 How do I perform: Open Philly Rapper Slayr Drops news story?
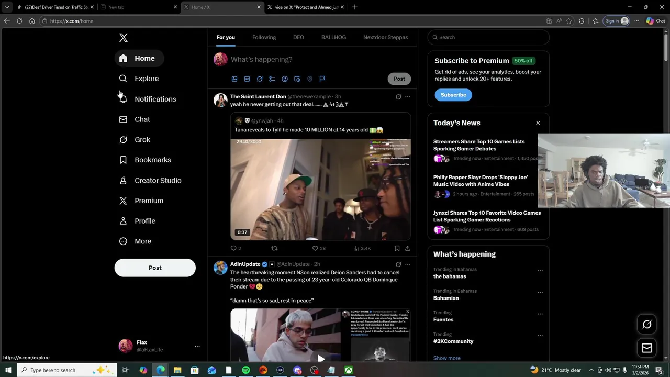click(481, 181)
